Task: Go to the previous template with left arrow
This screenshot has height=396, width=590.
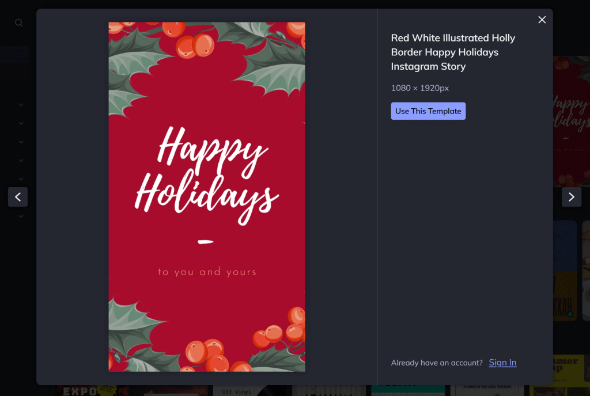Action: pyautogui.click(x=18, y=197)
